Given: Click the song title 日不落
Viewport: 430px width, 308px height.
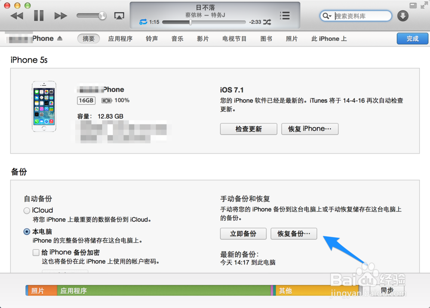Looking at the screenshot, I should click(x=206, y=7).
